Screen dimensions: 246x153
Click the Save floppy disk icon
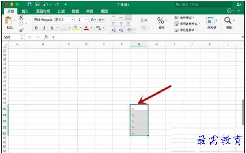(37, 4)
